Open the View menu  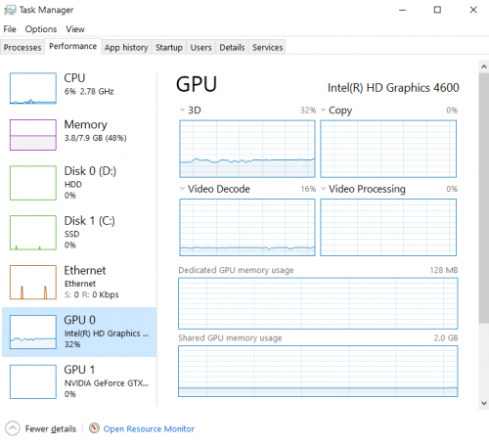coord(75,29)
